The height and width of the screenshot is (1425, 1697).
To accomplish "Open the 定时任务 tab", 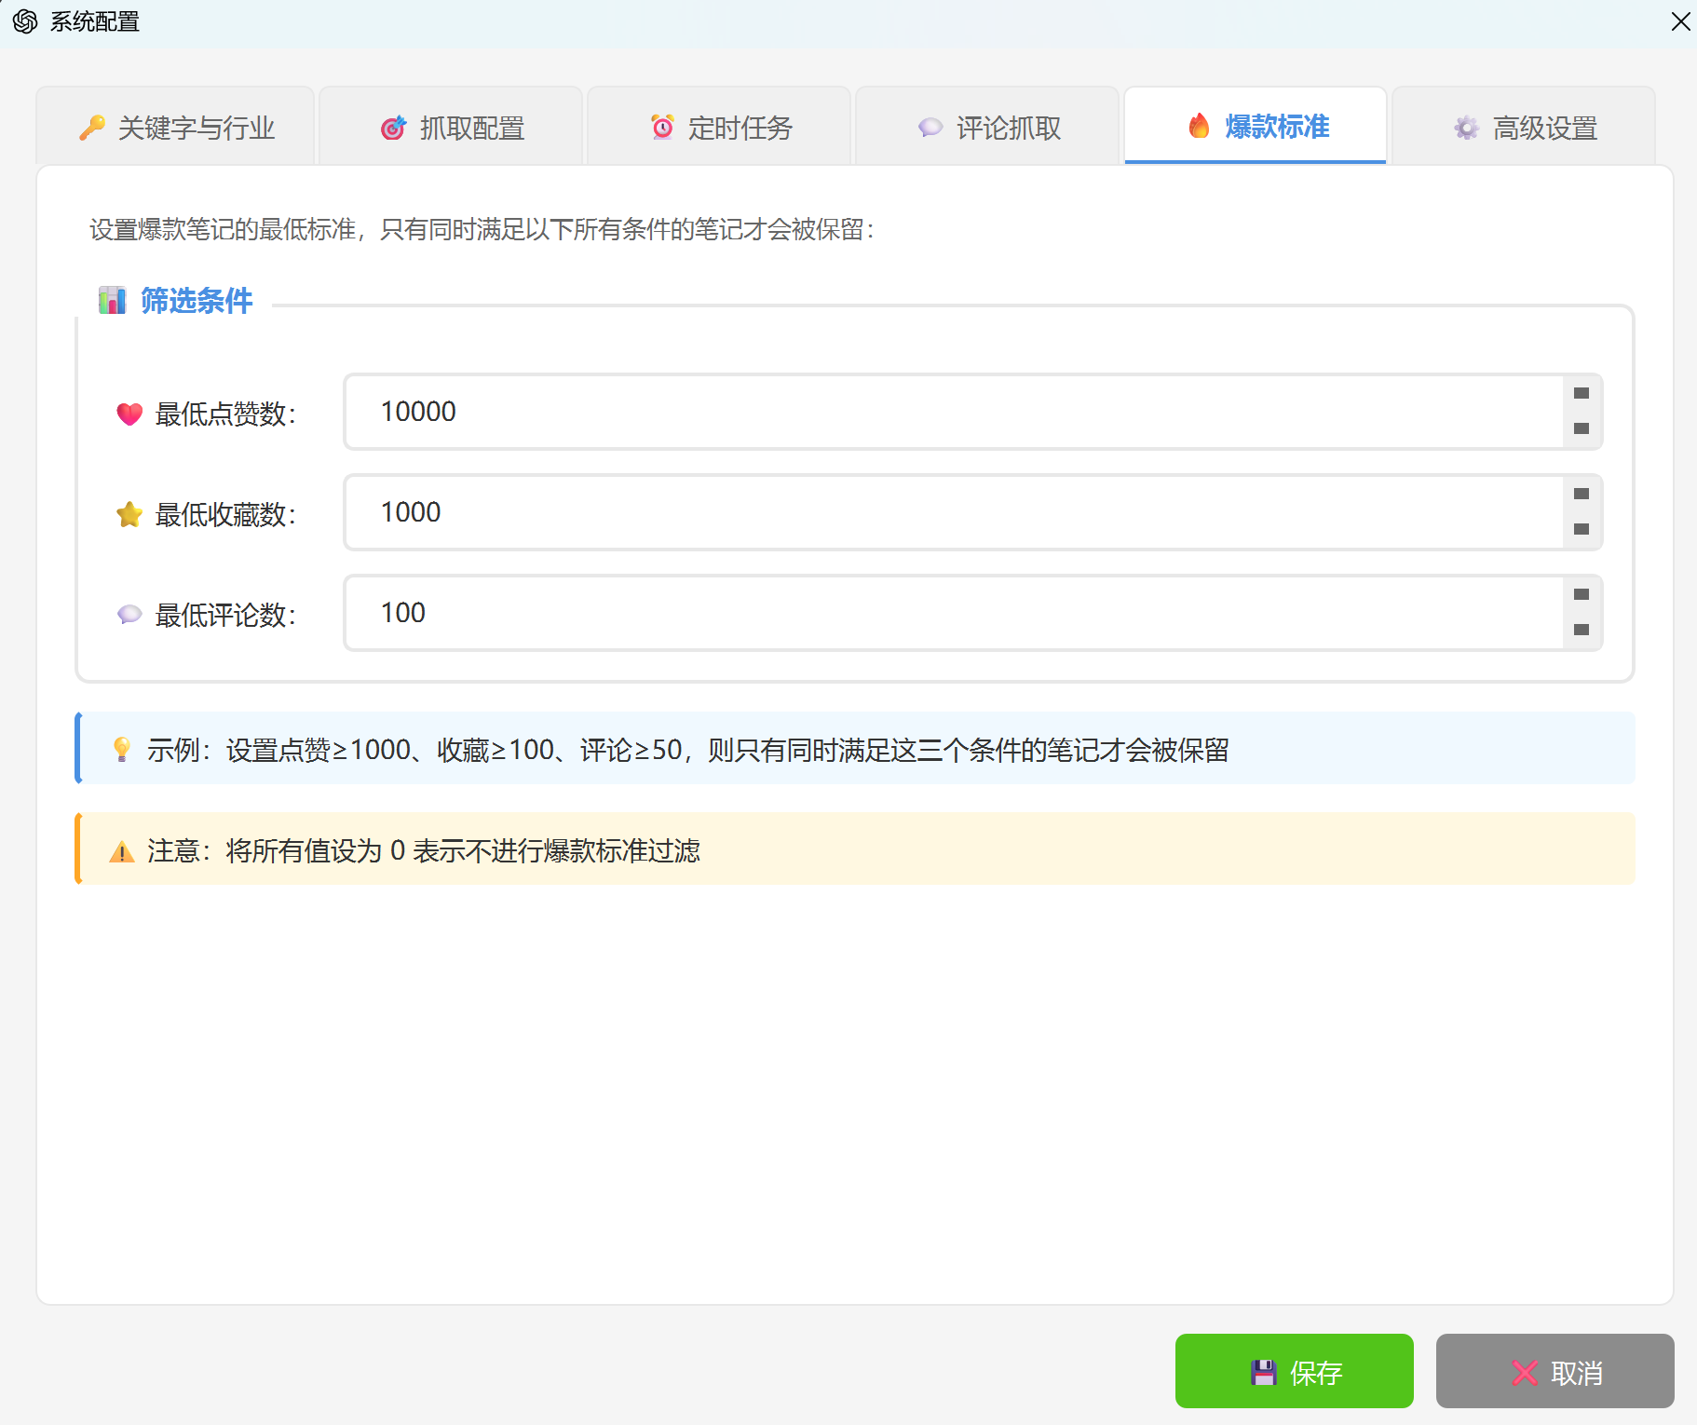I will [720, 128].
